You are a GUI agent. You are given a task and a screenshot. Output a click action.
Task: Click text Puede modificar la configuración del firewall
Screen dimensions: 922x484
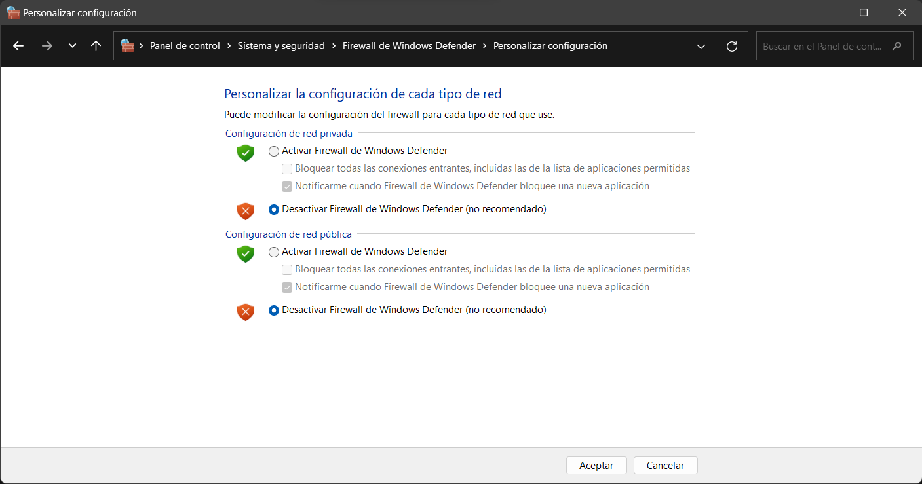[x=389, y=115]
